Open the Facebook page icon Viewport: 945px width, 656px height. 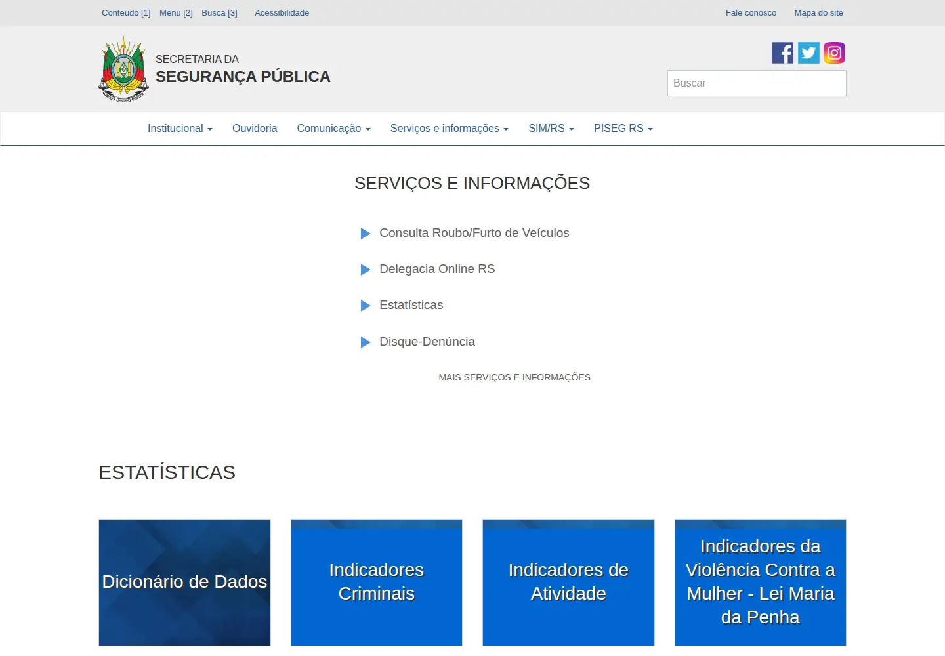(782, 53)
